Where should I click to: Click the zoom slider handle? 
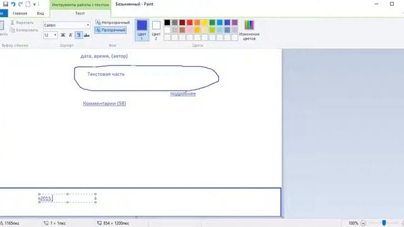tap(384, 223)
